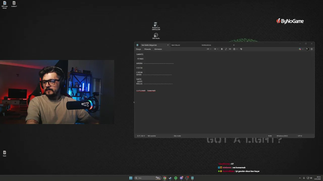The height and width of the screenshot is (181, 323).
Task: Click the AURORA line in the document
Action: click(x=155, y=63)
